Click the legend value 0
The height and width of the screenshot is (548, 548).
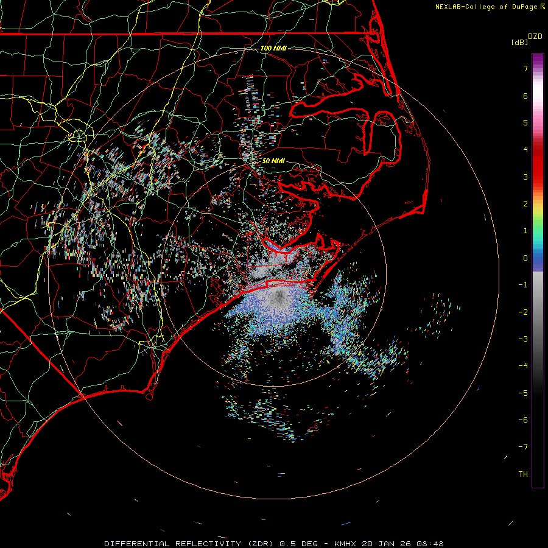tap(525, 258)
